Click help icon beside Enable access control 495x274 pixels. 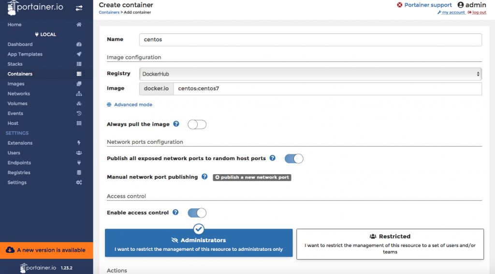click(175, 212)
